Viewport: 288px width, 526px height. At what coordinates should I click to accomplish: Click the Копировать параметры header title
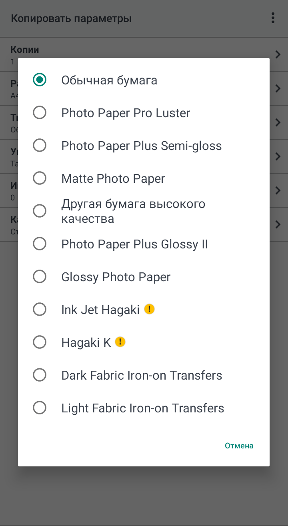pyautogui.click(x=71, y=18)
